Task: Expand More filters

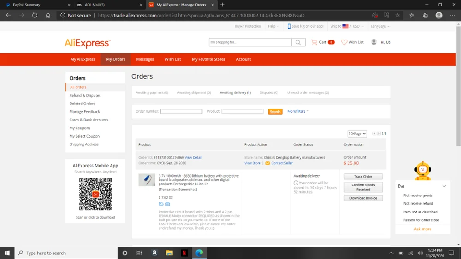Action: [298, 111]
